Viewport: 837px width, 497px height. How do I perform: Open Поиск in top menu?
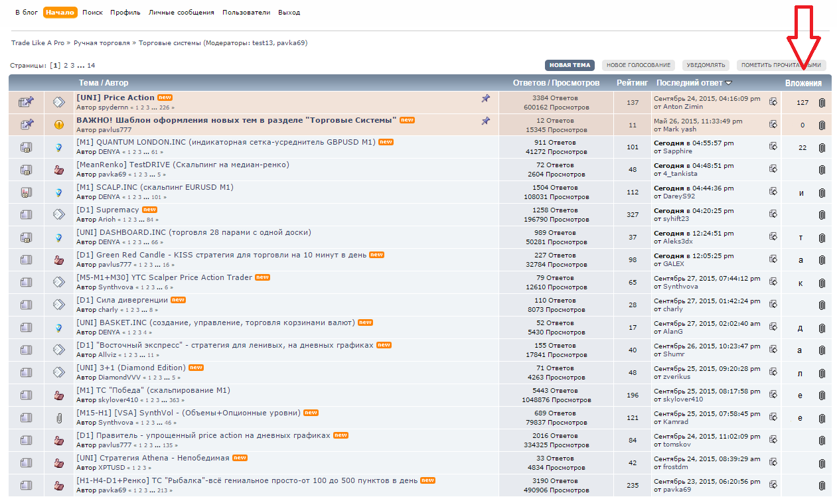tap(93, 13)
